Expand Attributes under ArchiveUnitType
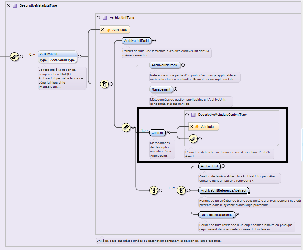 (102, 30)
